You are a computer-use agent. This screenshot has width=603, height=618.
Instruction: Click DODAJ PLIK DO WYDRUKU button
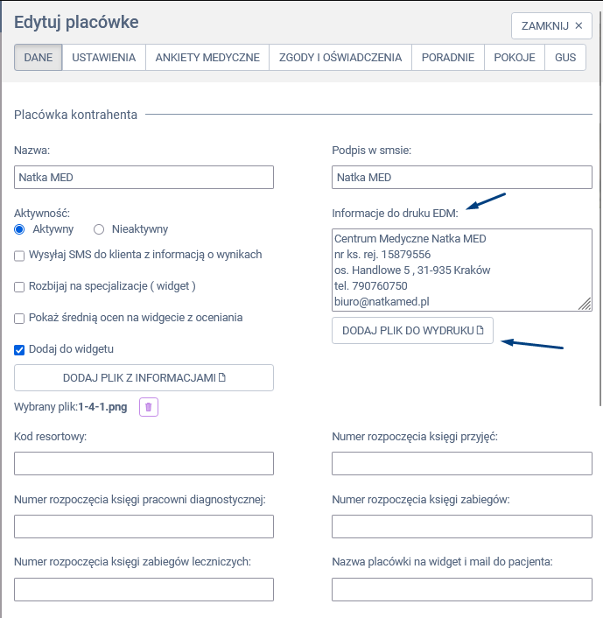coord(413,331)
